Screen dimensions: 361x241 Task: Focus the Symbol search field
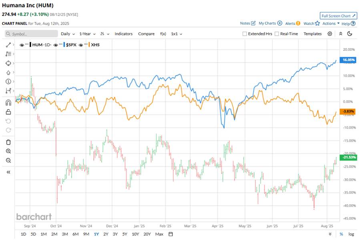(x=31, y=34)
